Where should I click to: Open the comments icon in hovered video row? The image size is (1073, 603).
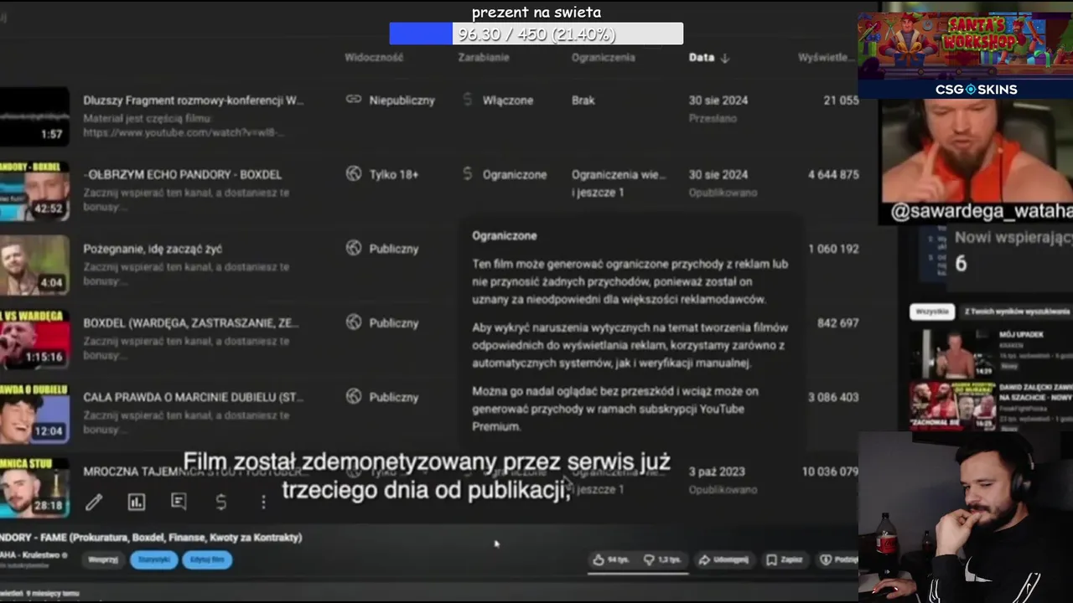point(179,502)
